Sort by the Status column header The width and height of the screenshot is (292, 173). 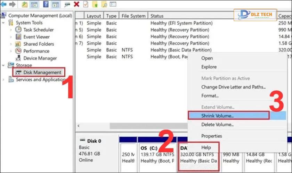pyautogui.click(x=157, y=16)
